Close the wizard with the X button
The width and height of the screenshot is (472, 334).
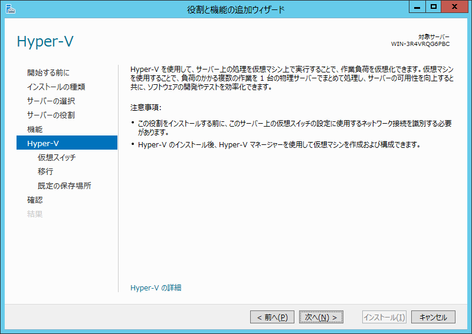454,7
